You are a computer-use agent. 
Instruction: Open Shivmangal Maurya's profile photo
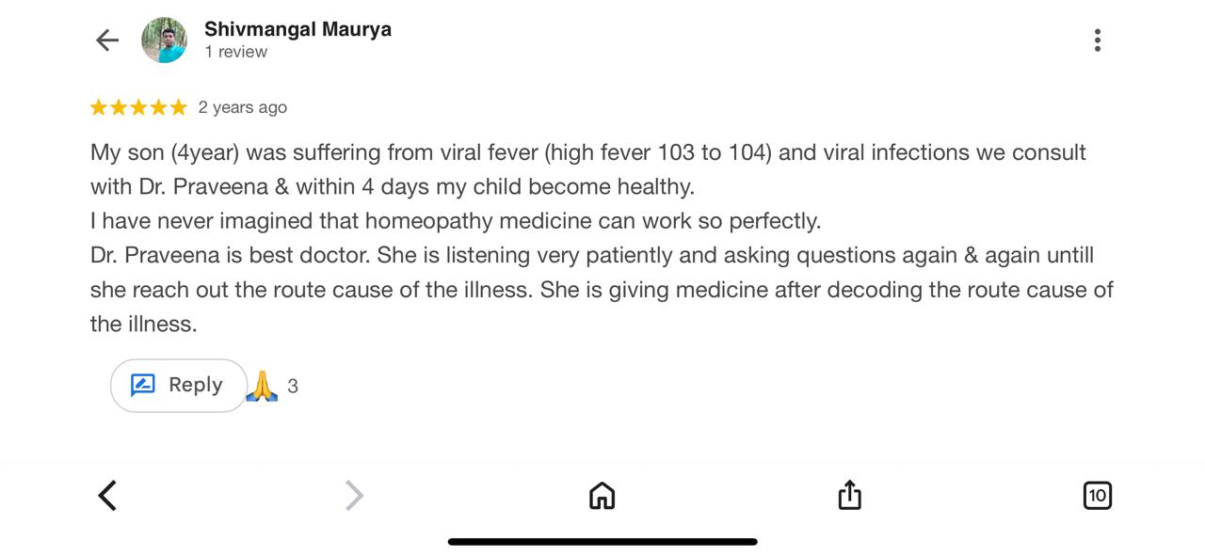(x=164, y=40)
